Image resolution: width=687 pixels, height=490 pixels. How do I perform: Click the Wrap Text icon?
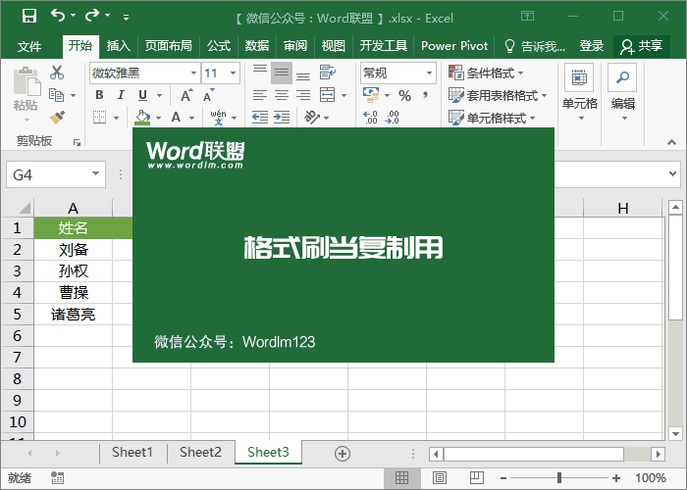click(x=327, y=73)
